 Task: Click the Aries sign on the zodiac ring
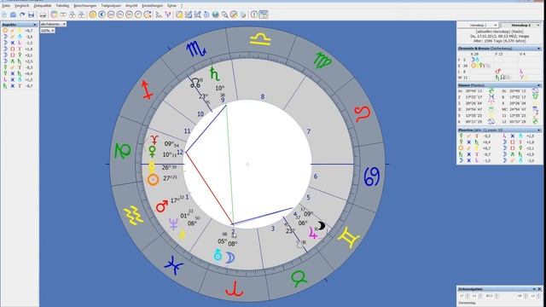point(235,289)
